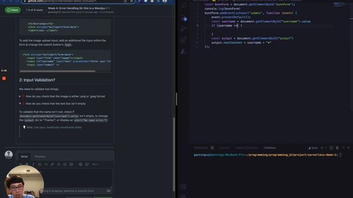The height and width of the screenshot is (198, 353).
Task: Open Extensions view in VS Code
Action: [184, 40]
